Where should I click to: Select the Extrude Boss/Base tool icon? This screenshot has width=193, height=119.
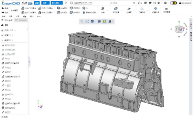tap(23, 8)
